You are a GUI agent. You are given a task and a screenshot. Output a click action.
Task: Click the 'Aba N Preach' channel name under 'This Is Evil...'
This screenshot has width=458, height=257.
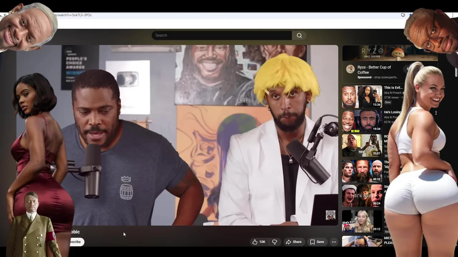(x=393, y=93)
